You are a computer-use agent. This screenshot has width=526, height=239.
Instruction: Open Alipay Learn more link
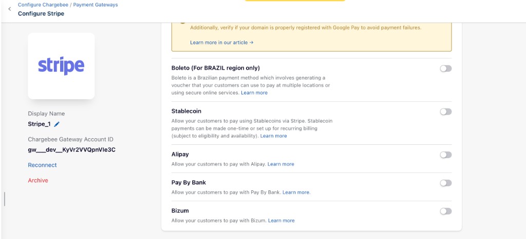tap(281, 164)
